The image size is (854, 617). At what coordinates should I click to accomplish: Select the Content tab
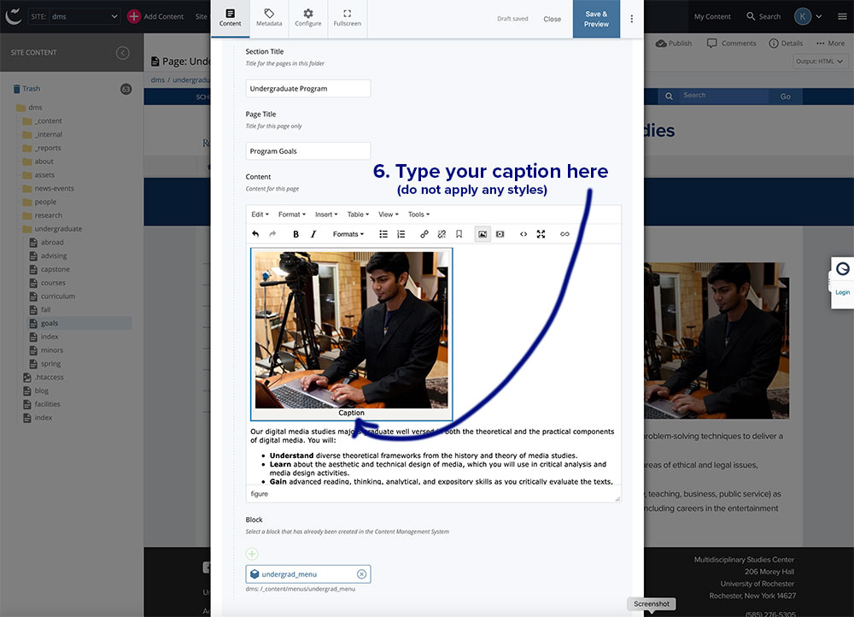pos(231,18)
